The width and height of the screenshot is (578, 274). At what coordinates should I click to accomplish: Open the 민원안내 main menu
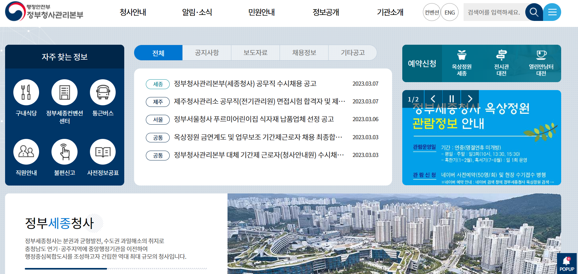[262, 12]
